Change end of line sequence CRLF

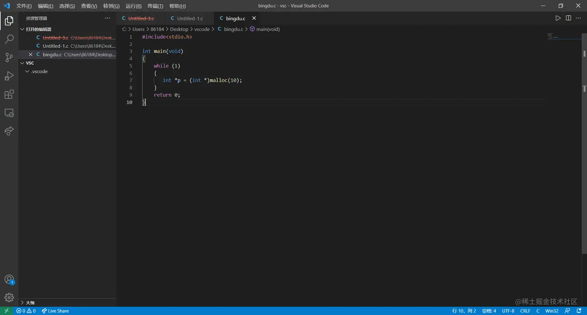(x=525, y=311)
